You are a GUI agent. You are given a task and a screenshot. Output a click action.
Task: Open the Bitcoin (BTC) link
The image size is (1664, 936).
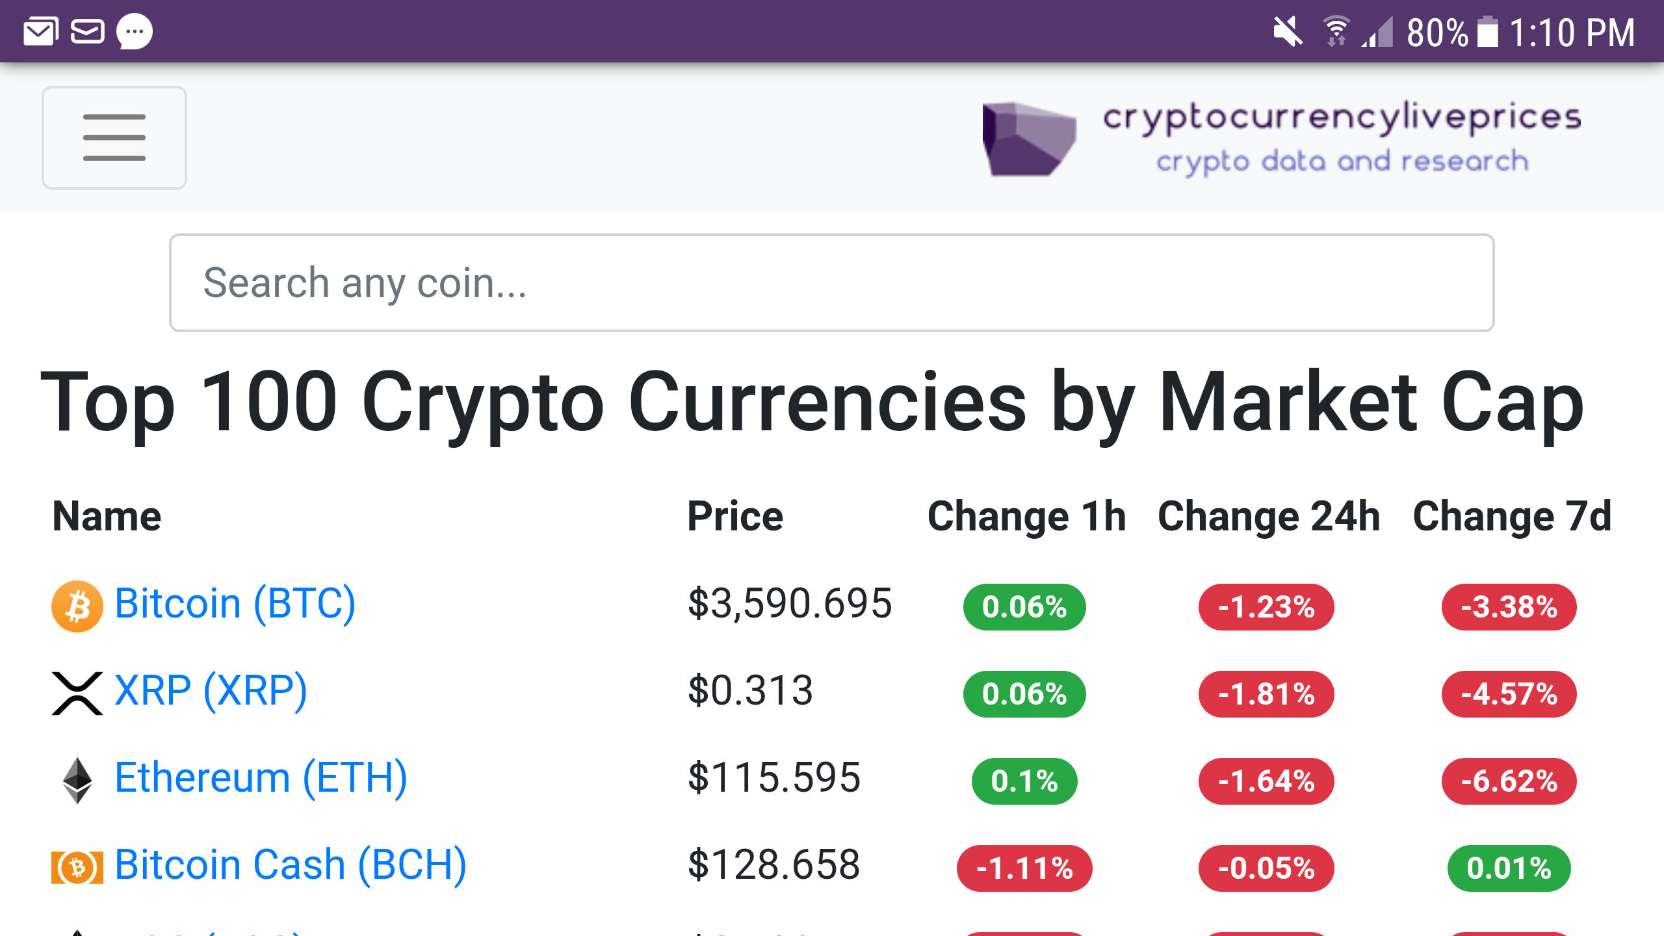235,602
